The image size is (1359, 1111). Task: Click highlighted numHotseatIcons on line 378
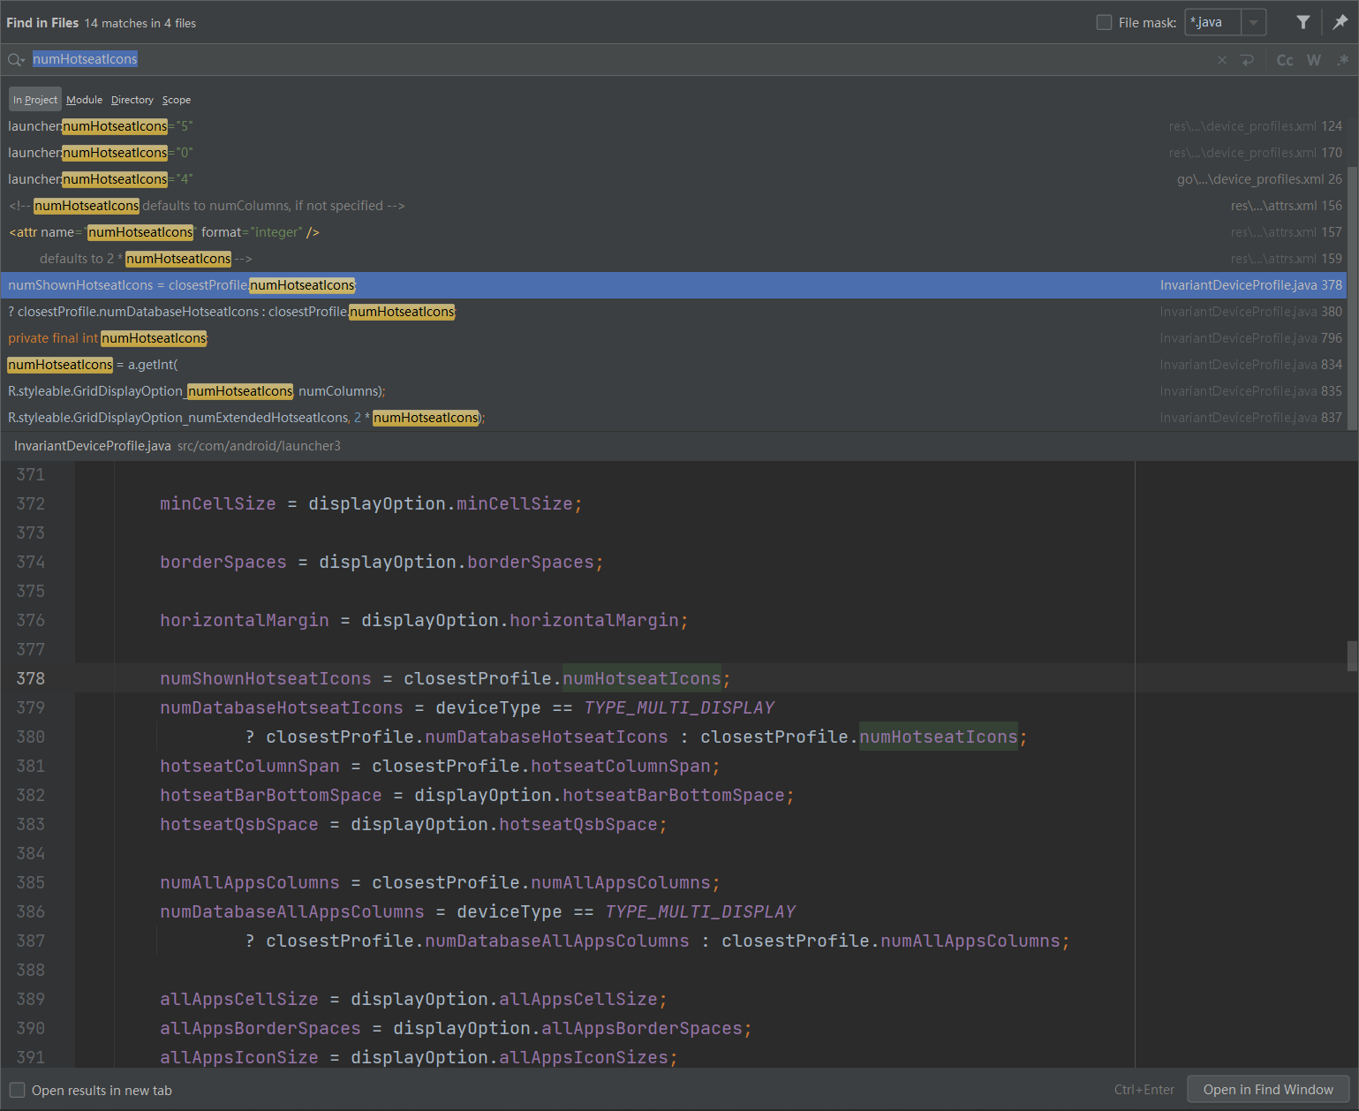click(x=642, y=678)
